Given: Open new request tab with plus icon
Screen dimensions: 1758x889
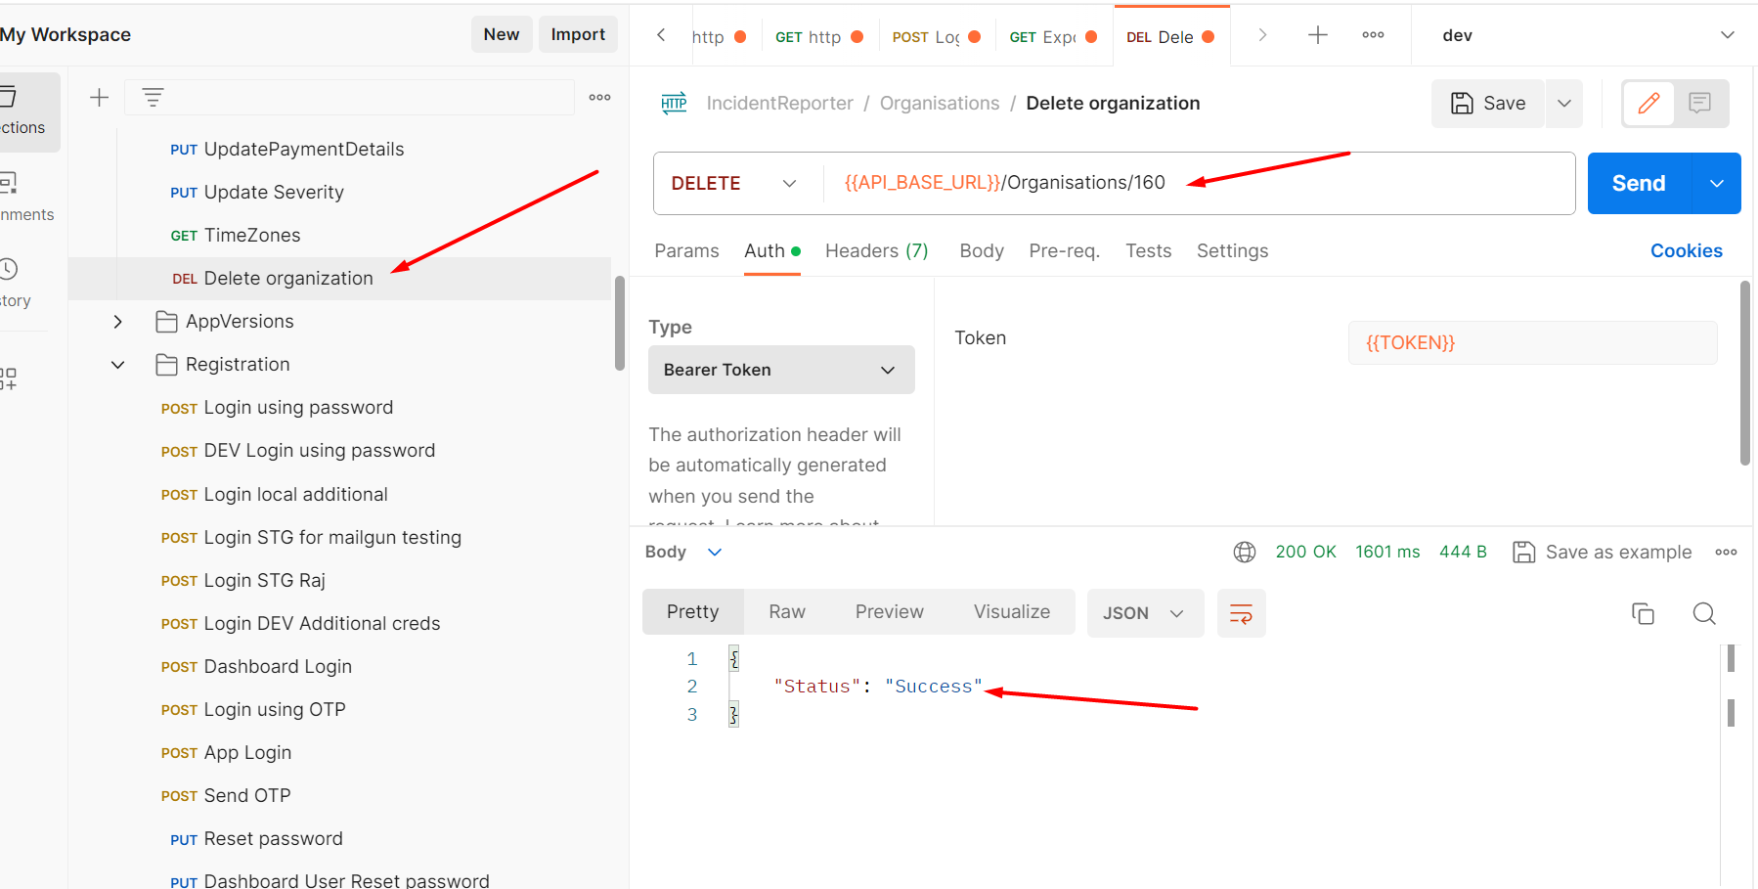Looking at the screenshot, I should point(1318,35).
